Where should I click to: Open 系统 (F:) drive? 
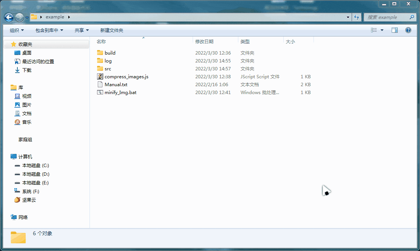click(x=31, y=192)
